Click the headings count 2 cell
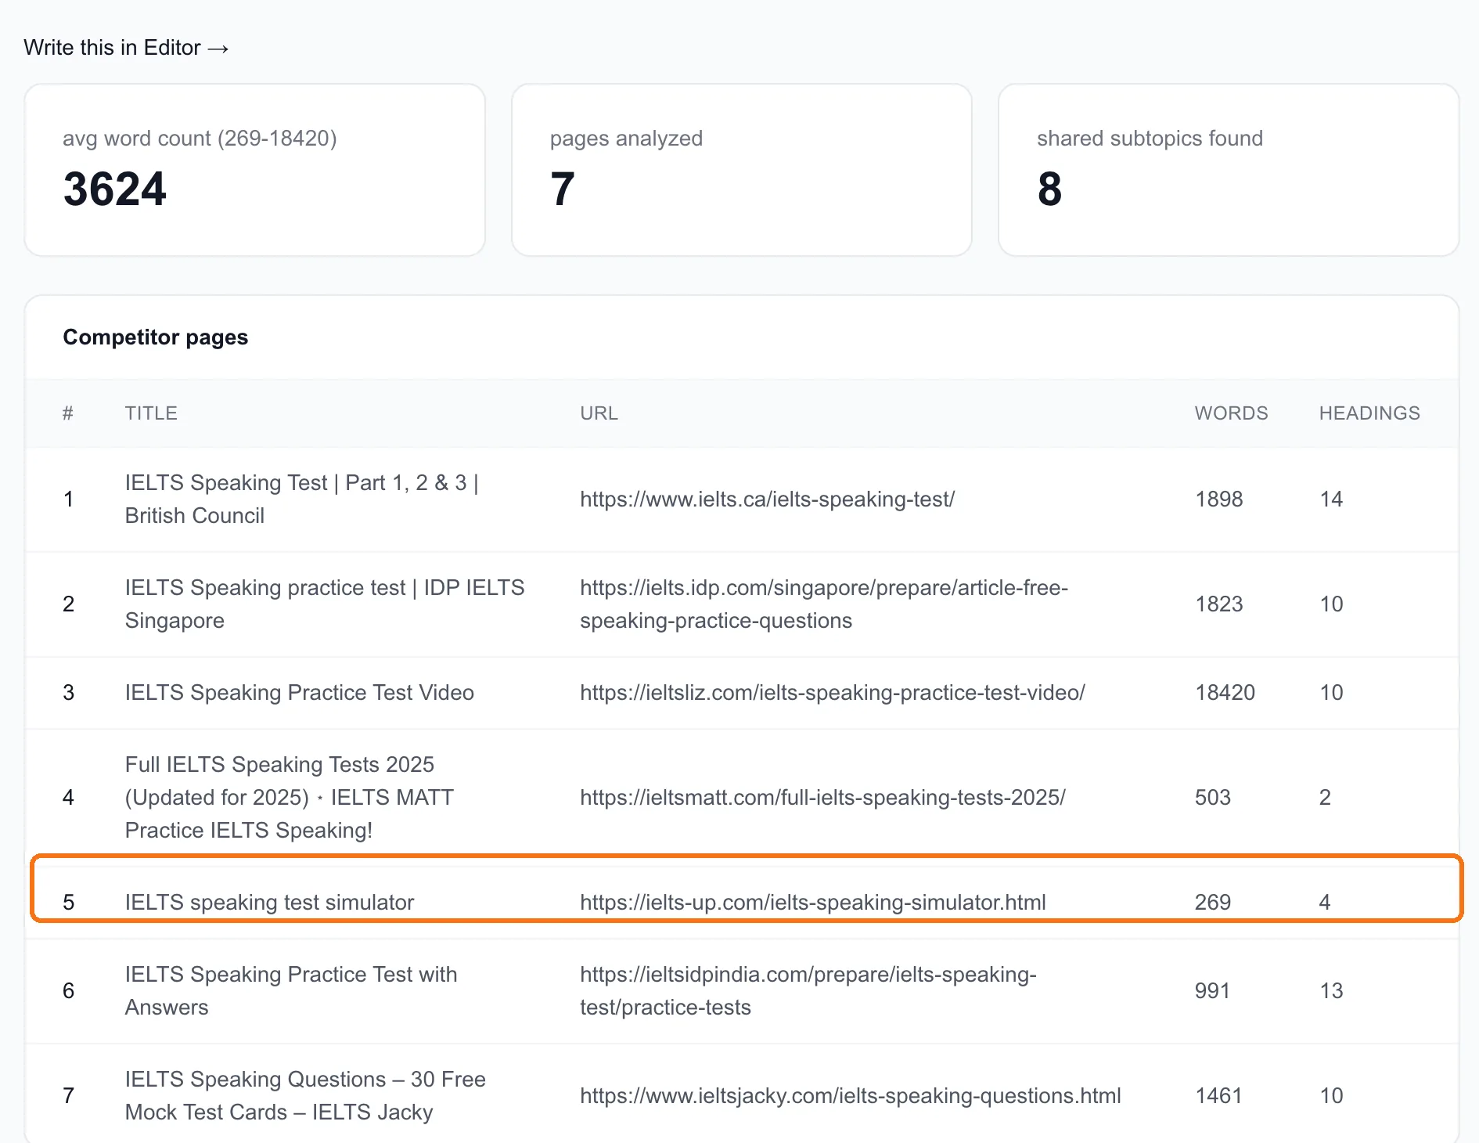This screenshot has height=1143, width=1479. [x=1325, y=798]
